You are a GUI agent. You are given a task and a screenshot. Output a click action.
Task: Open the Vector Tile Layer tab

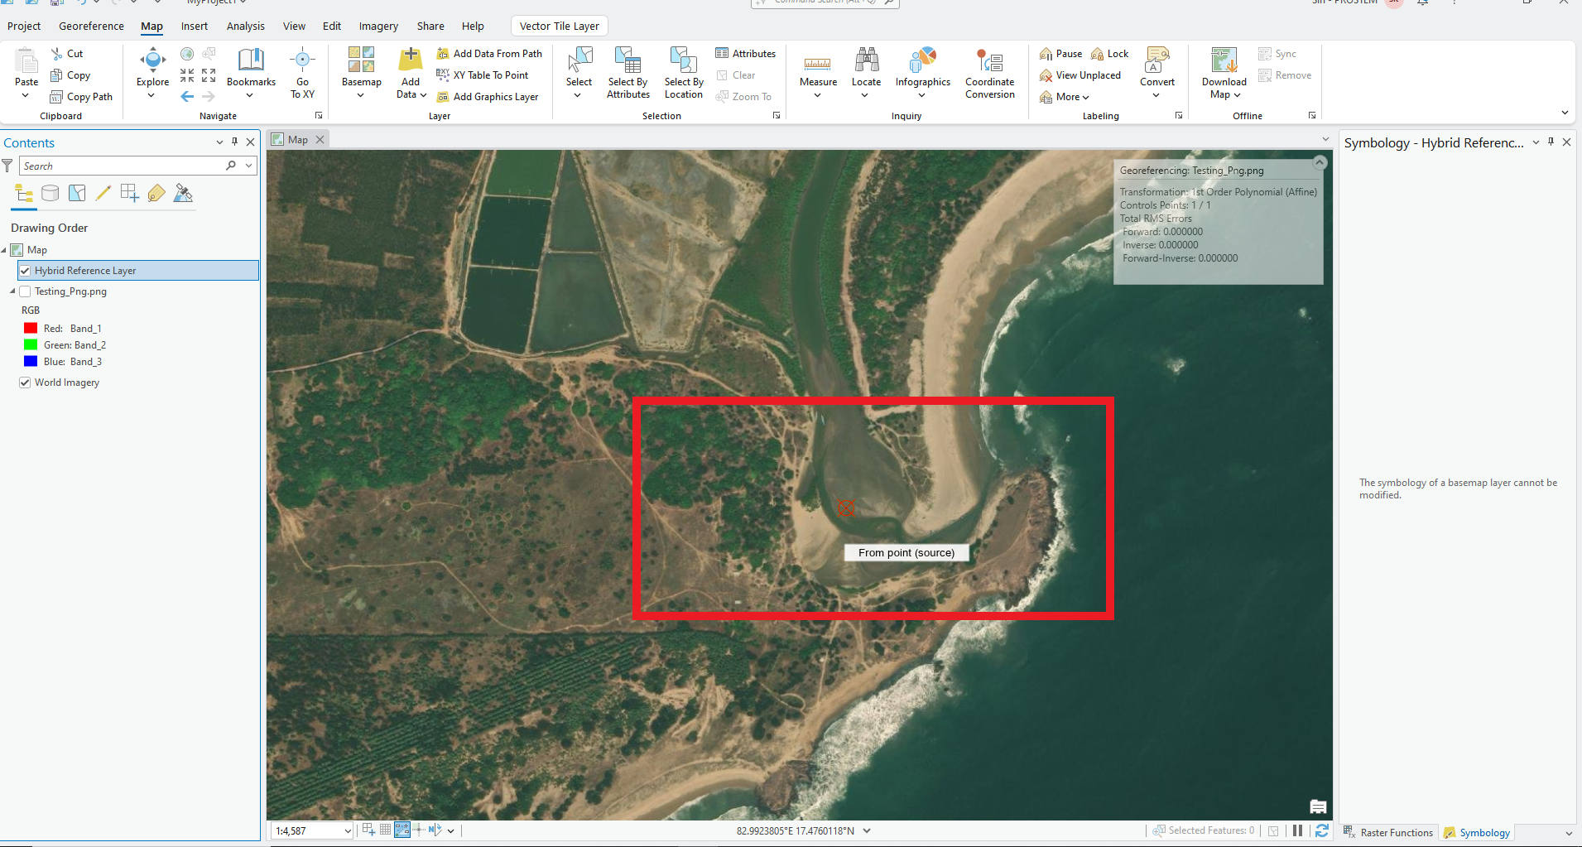pos(560,26)
